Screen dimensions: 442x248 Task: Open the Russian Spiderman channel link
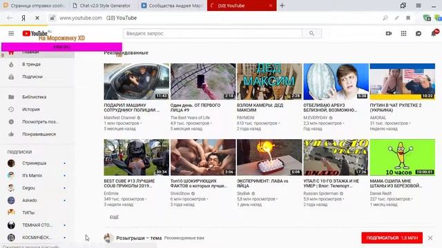coord(320,194)
